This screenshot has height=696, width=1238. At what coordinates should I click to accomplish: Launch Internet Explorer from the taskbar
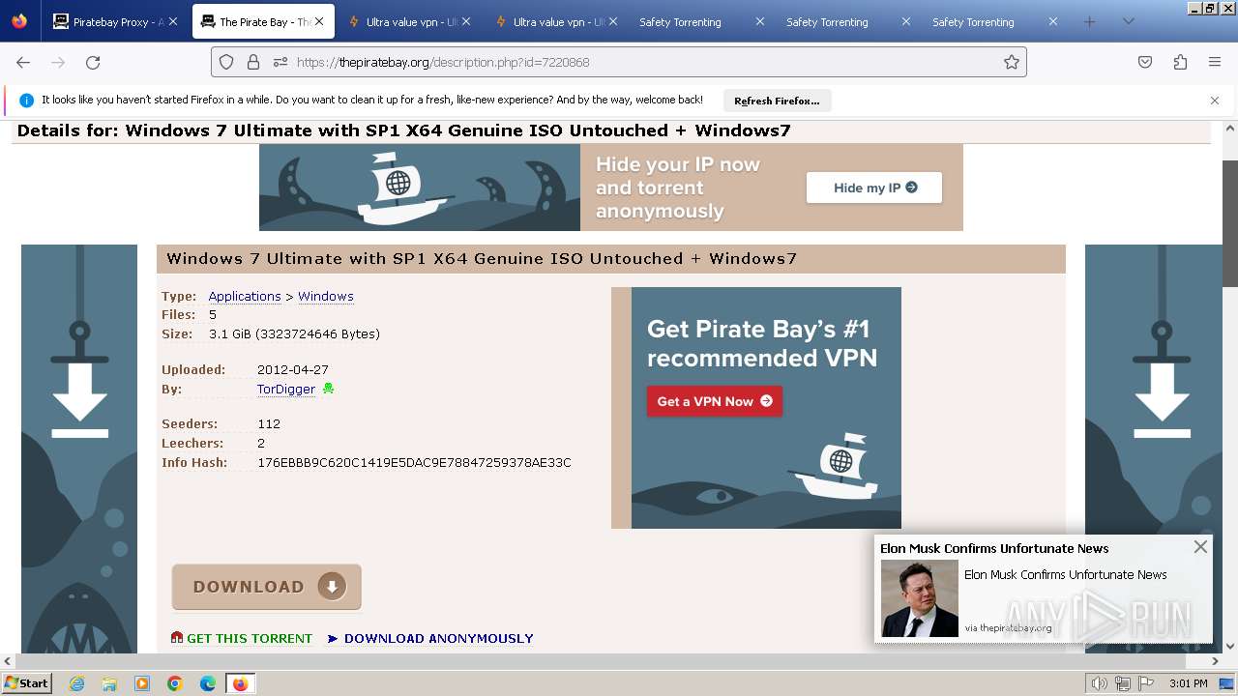coord(76,683)
